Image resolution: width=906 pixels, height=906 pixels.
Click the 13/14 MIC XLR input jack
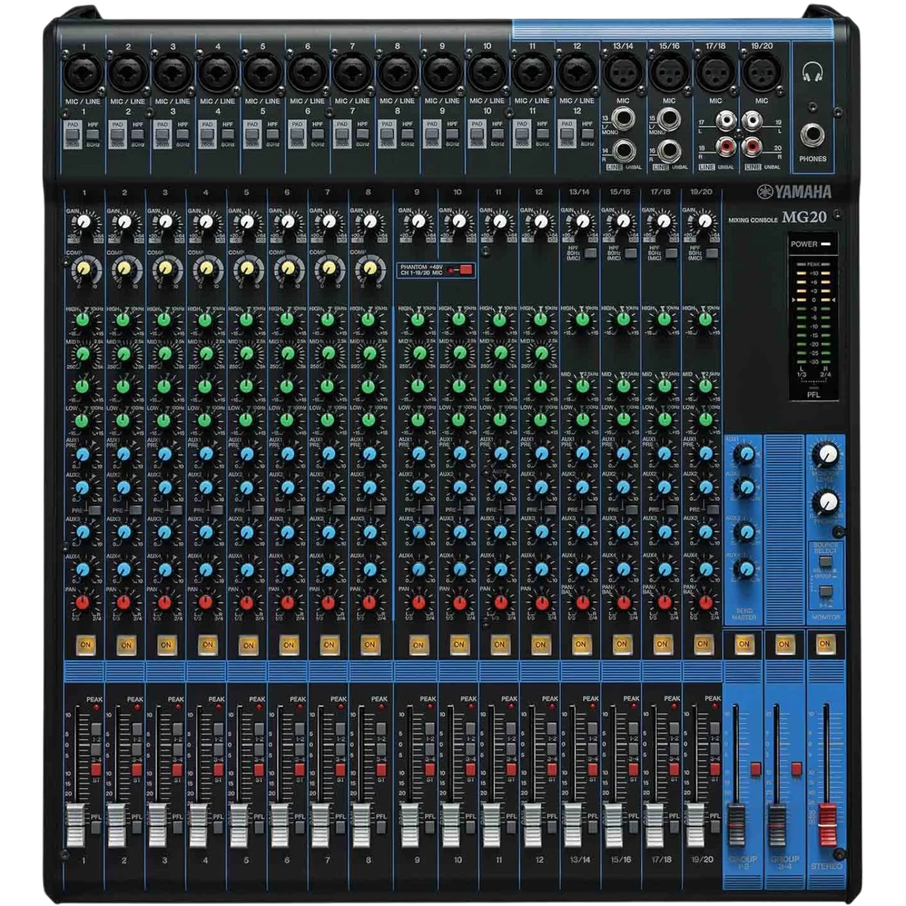[623, 73]
